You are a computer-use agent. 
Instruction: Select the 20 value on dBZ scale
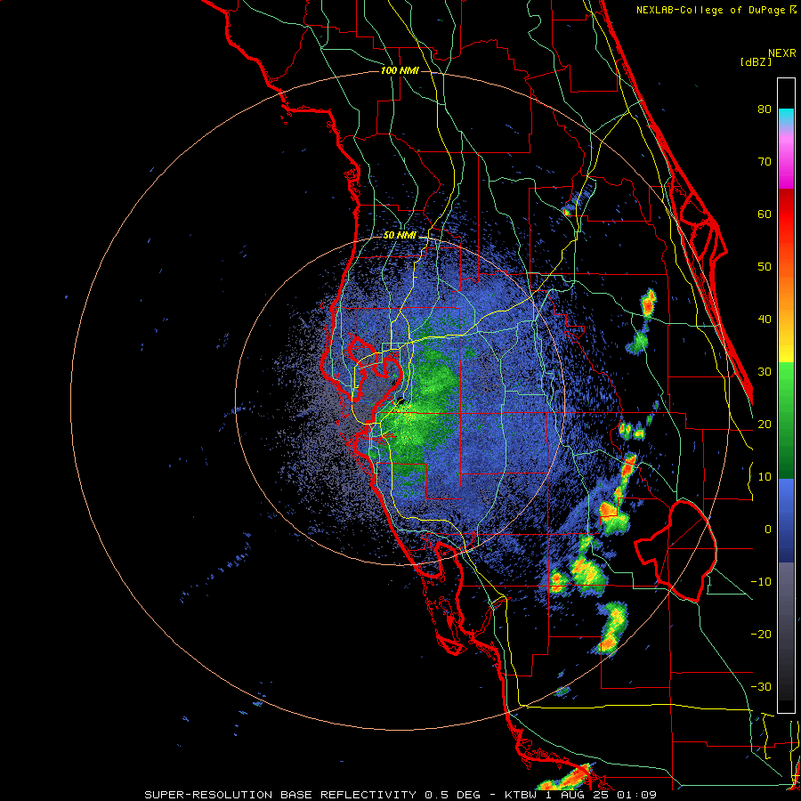(x=765, y=424)
